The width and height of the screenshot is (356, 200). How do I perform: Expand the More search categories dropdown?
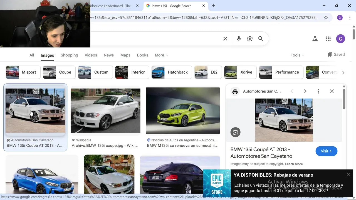(x=161, y=55)
